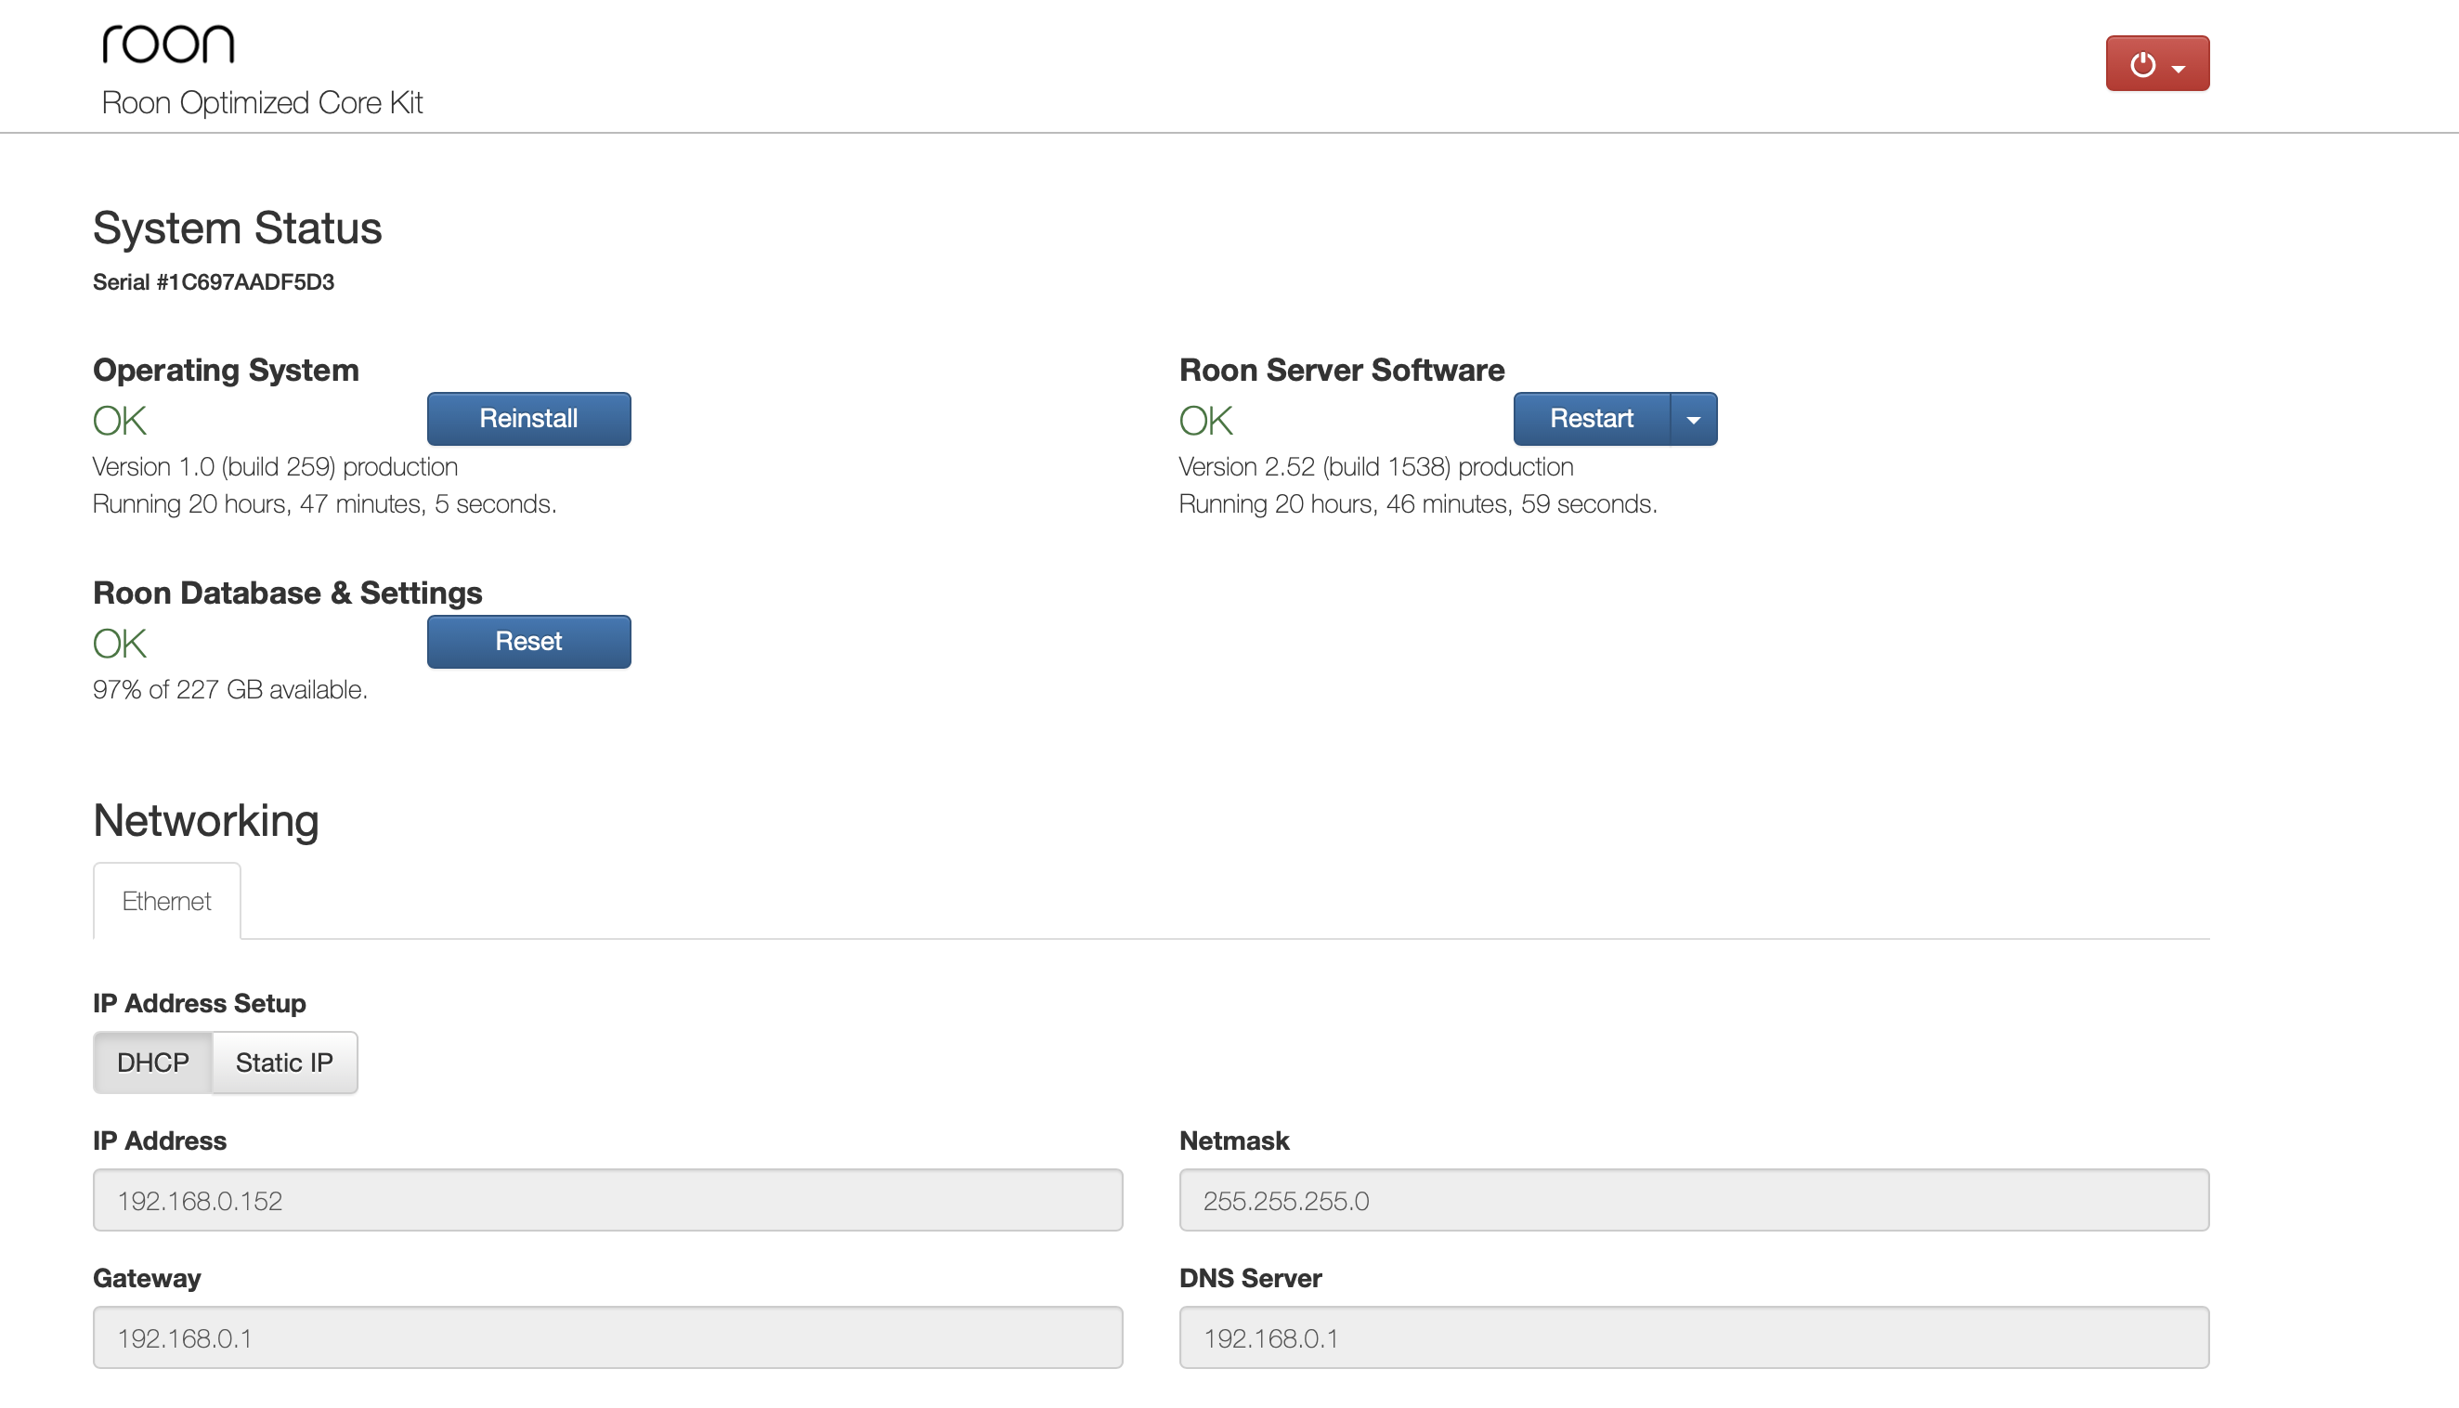Click the Roon logo
The width and height of the screenshot is (2459, 1408).
pyautogui.click(x=168, y=44)
